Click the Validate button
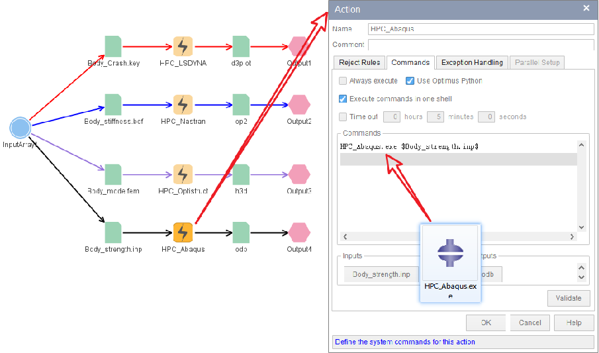The height and width of the screenshot is (353, 599). pos(569,298)
